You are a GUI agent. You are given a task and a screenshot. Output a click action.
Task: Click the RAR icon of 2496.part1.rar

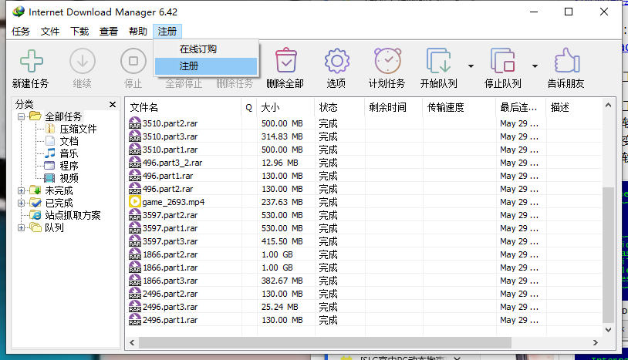point(134,320)
